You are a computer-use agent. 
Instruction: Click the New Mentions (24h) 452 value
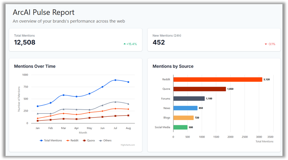coord(158,42)
